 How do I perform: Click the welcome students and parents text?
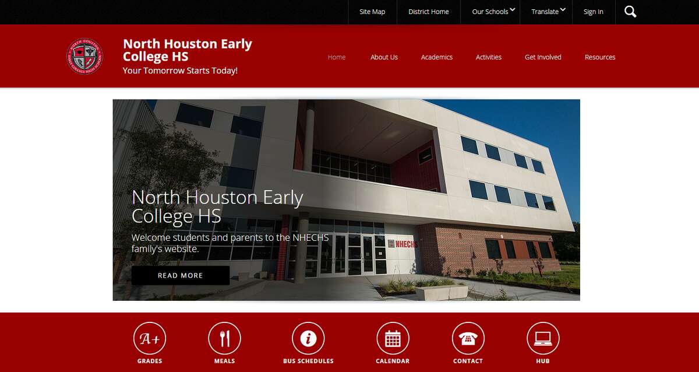click(230, 243)
